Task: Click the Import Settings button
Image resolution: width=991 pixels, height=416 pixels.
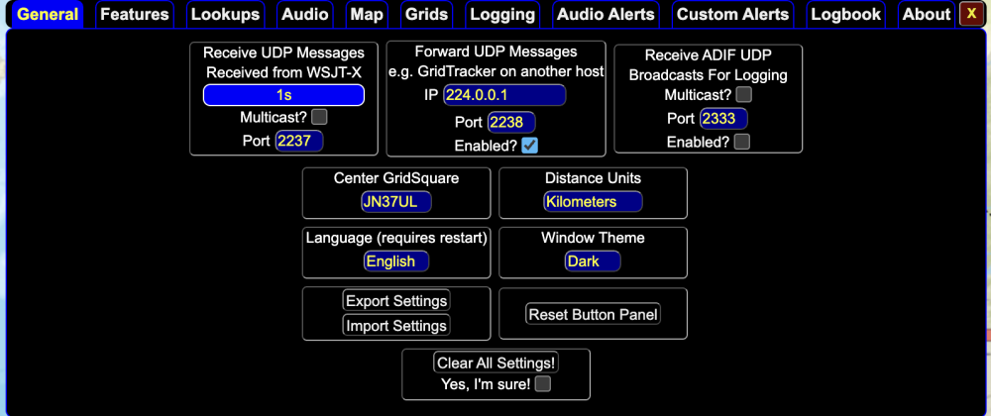Action: pyautogui.click(x=396, y=326)
